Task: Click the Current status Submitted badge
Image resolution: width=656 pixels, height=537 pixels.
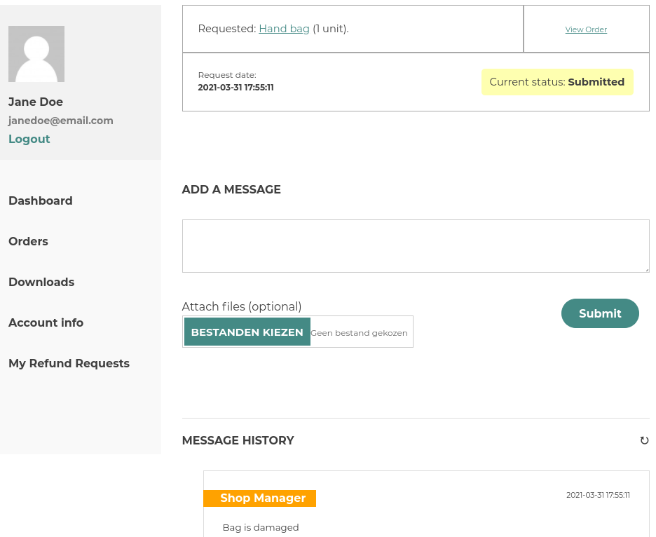Action: [557, 82]
